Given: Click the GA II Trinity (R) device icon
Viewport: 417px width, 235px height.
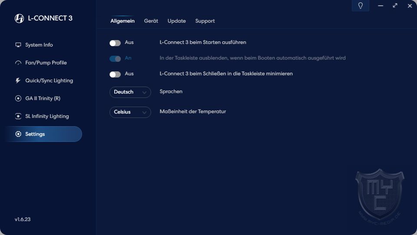Looking at the screenshot, I should pyautogui.click(x=18, y=98).
